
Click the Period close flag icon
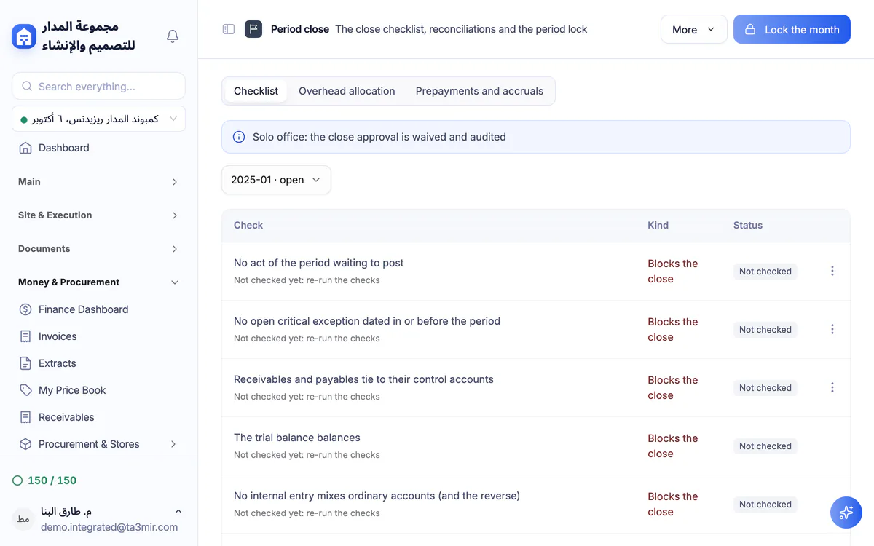[253, 29]
